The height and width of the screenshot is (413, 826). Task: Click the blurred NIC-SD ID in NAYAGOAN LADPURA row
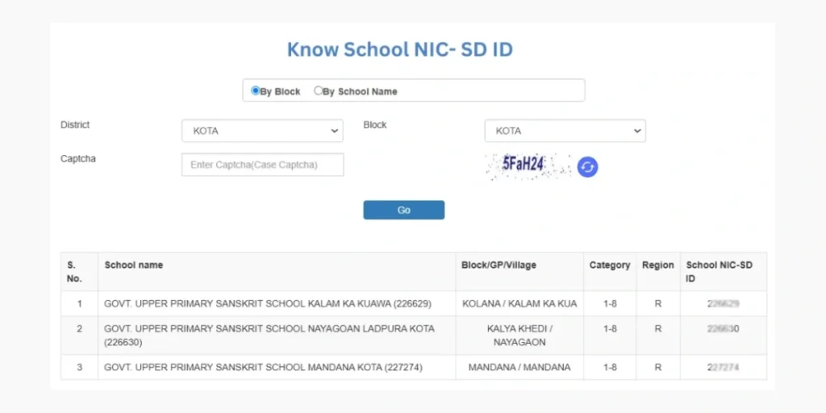click(724, 329)
